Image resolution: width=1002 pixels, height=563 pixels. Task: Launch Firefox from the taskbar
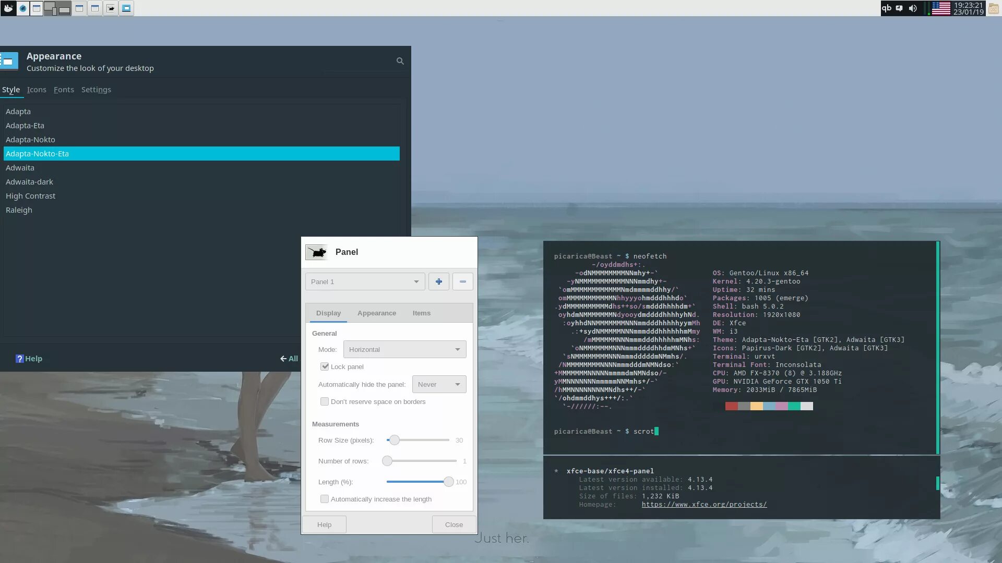(23, 8)
